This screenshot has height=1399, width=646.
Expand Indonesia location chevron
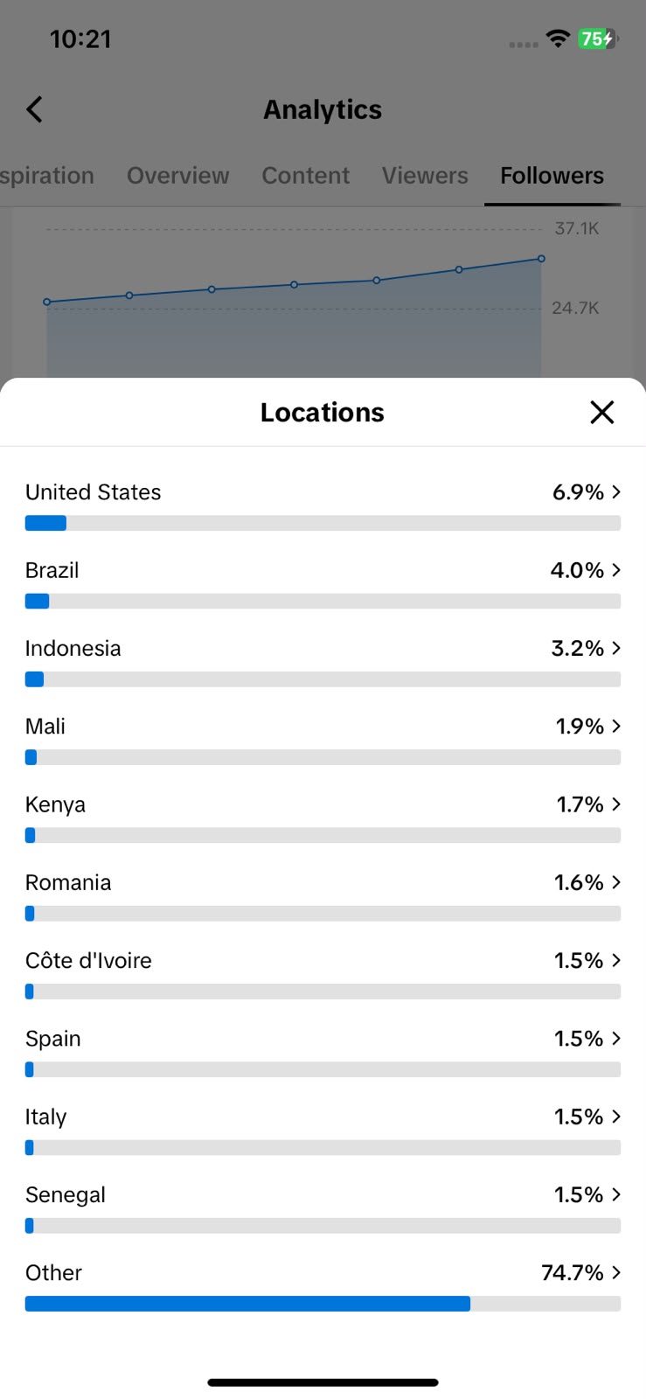click(616, 648)
